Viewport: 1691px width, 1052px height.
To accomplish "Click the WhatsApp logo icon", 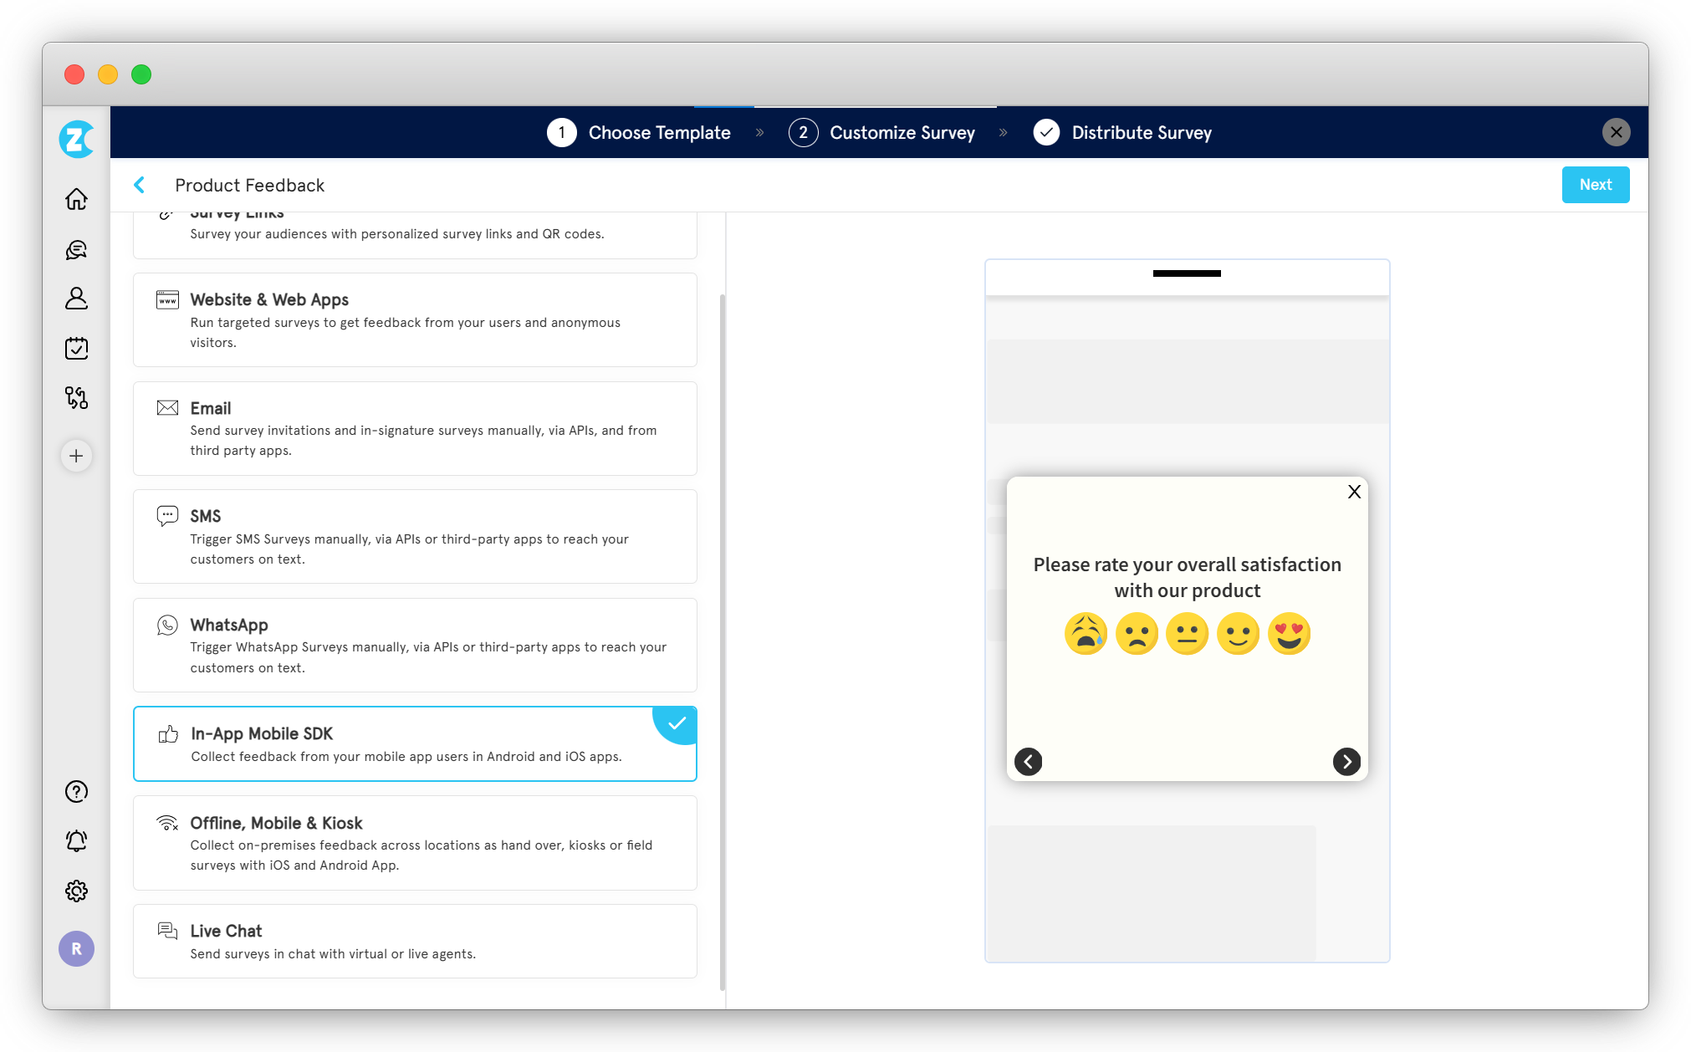I will [x=167, y=625].
